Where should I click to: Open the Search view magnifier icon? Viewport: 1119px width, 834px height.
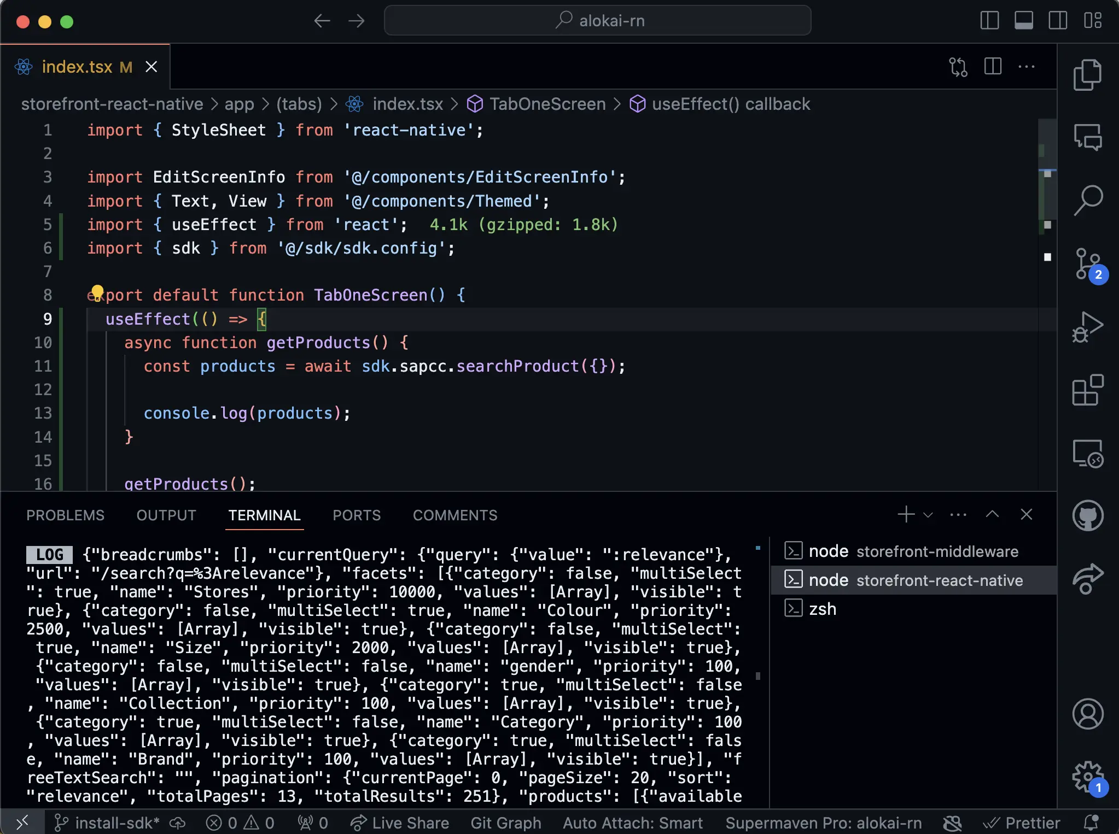click(1087, 200)
